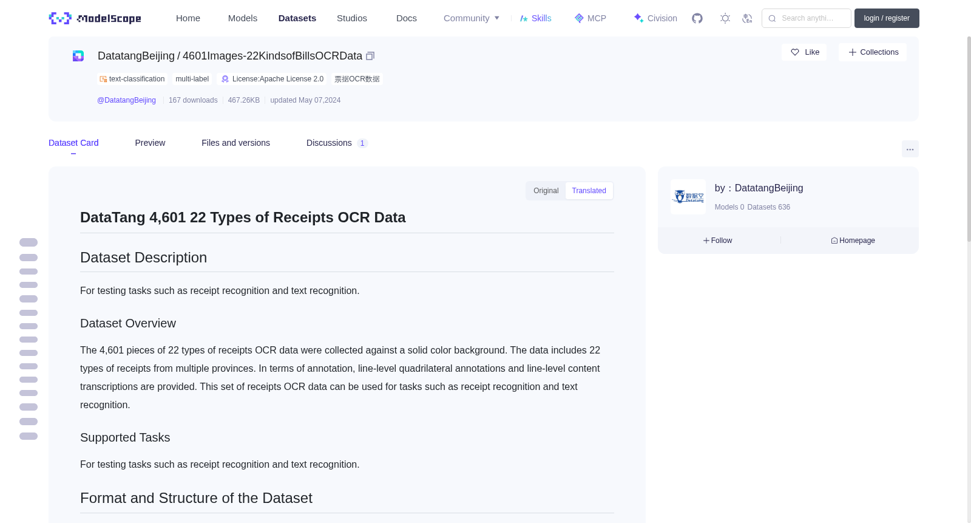This screenshot has height=523, width=971.
Task: Click the updated May 07,2024 text
Action: 305,100
